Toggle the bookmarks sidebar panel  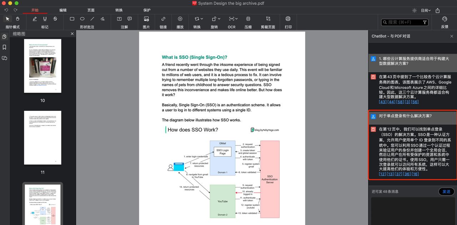coord(5,47)
